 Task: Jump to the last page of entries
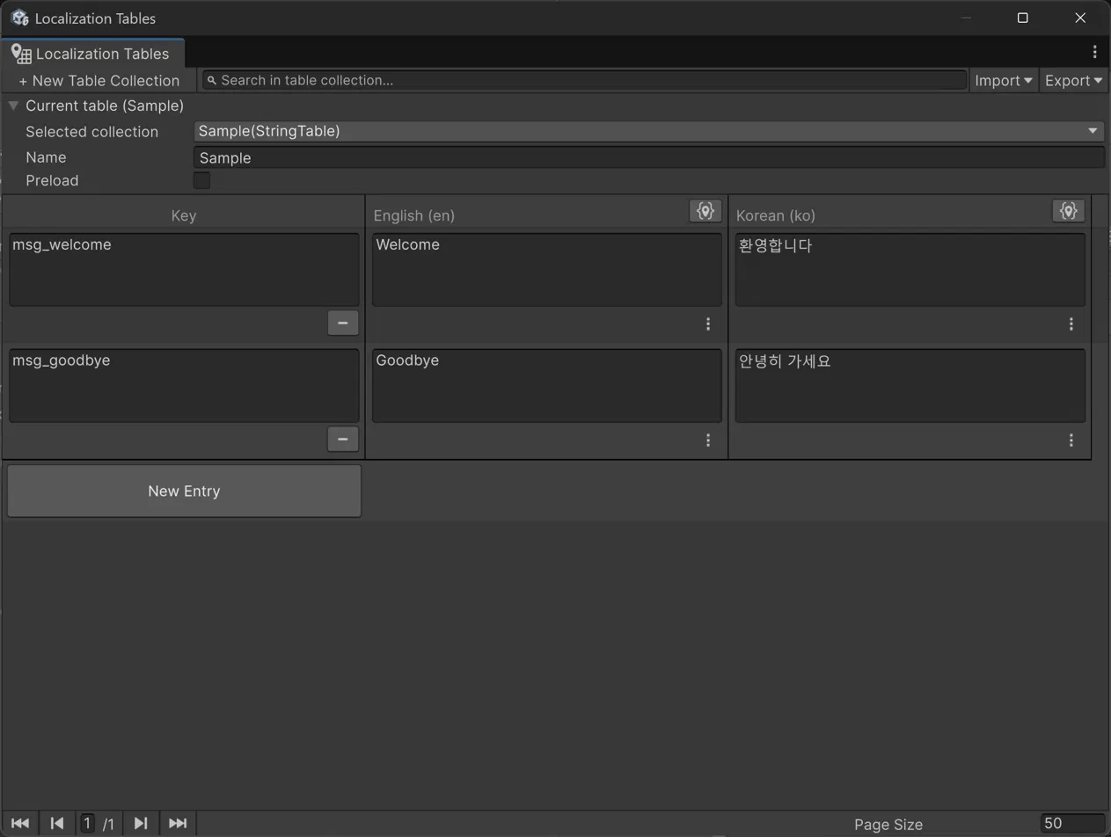tap(178, 824)
